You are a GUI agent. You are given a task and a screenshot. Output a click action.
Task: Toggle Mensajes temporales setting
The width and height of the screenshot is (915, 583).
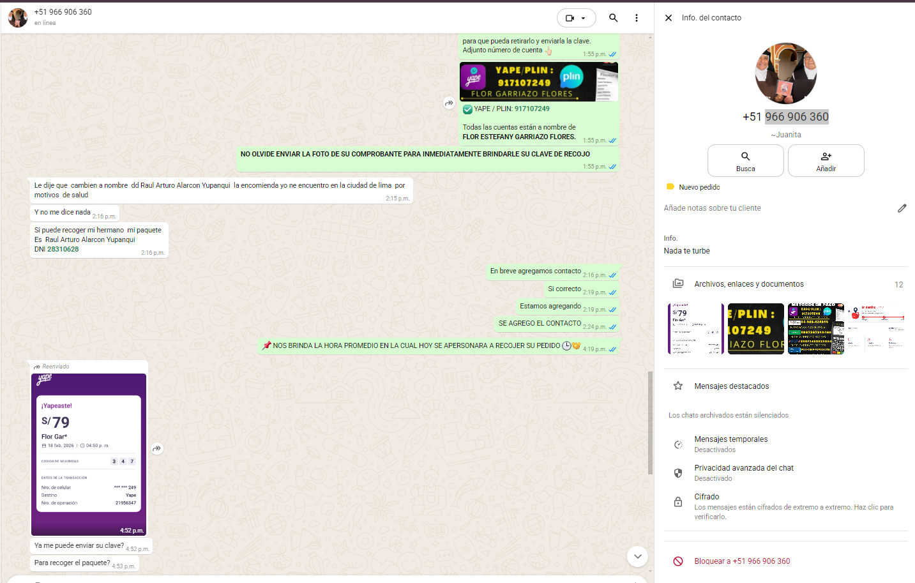[731, 444]
